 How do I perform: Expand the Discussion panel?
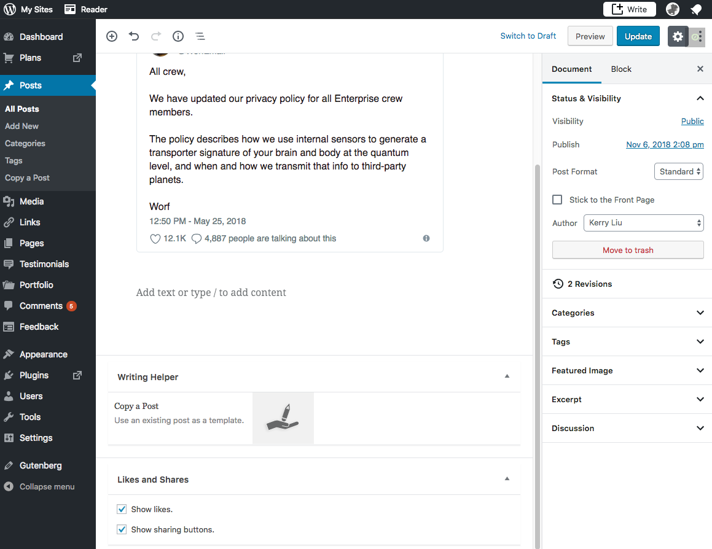(627, 428)
